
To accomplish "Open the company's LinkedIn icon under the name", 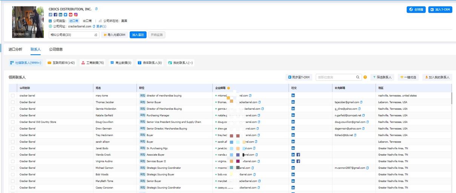I will (x=60, y=15).
